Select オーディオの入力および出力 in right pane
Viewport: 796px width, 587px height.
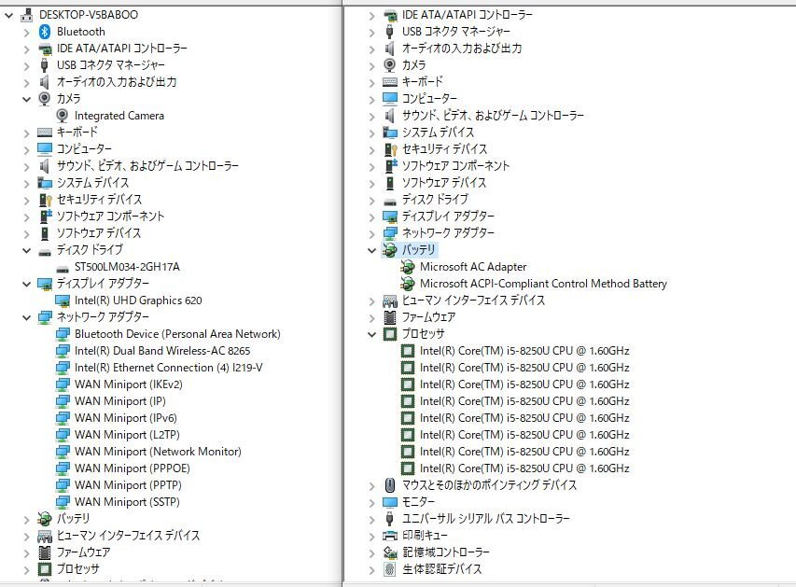pyautogui.click(x=462, y=49)
